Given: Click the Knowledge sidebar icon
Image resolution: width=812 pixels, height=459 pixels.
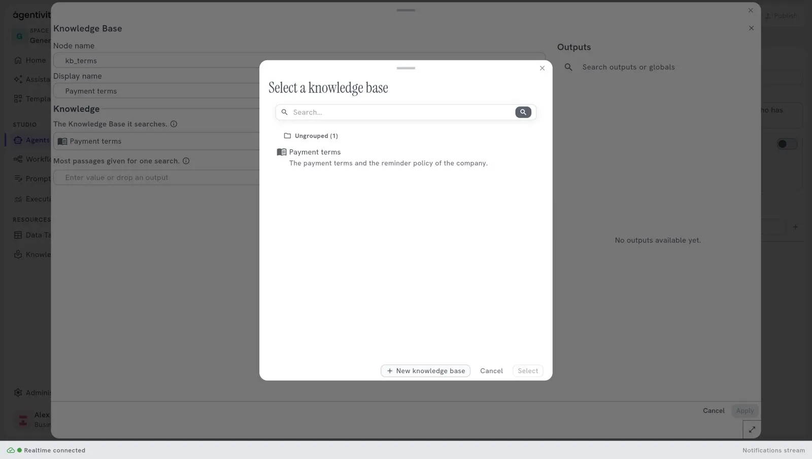Looking at the screenshot, I should tap(18, 254).
